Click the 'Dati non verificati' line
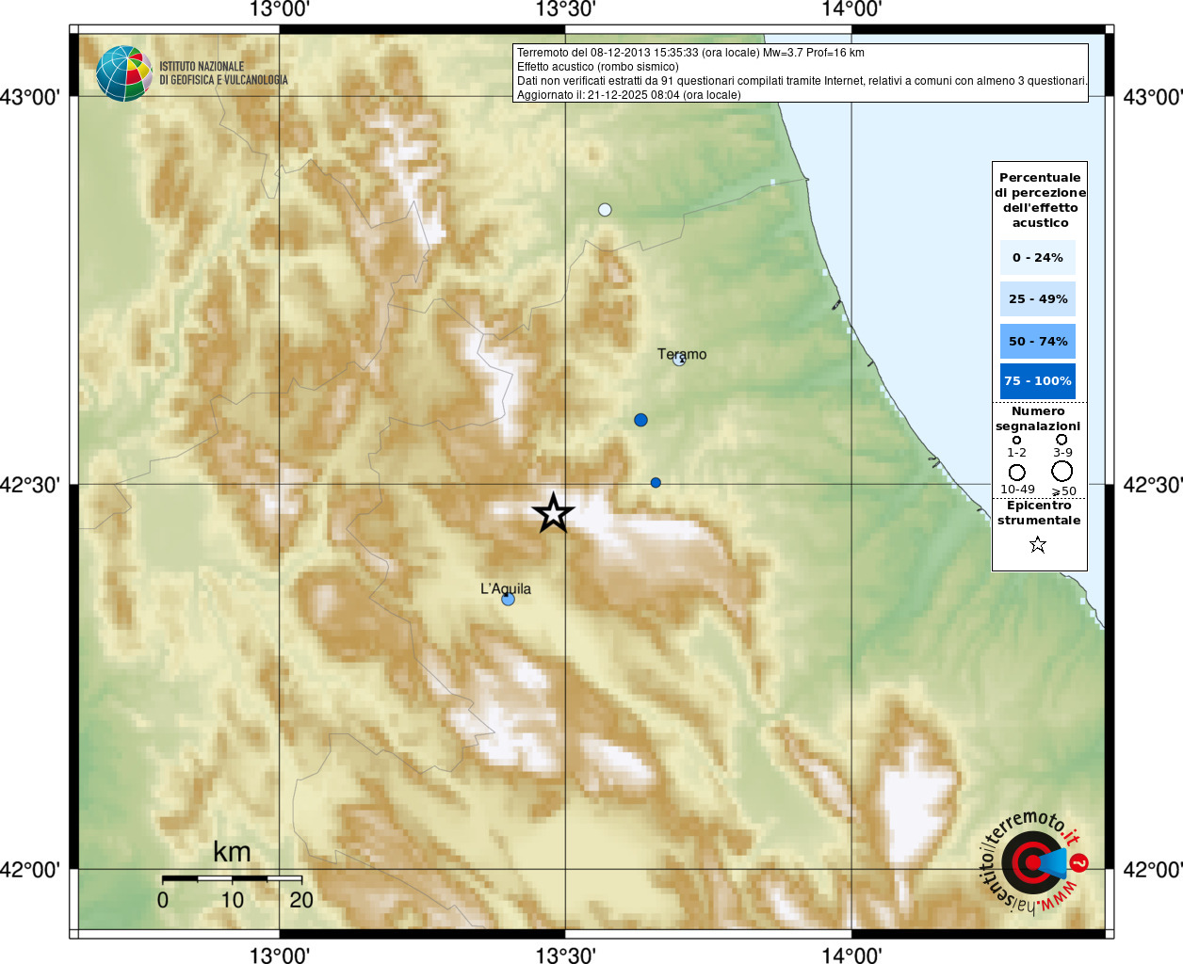The width and height of the screenshot is (1183, 964). click(x=802, y=81)
